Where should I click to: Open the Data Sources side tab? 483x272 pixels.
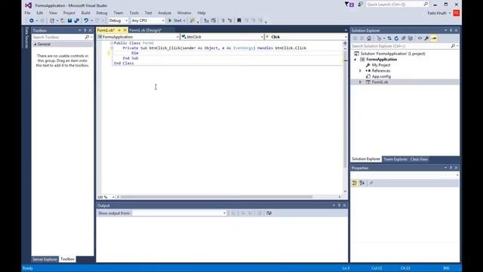click(26, 38)
